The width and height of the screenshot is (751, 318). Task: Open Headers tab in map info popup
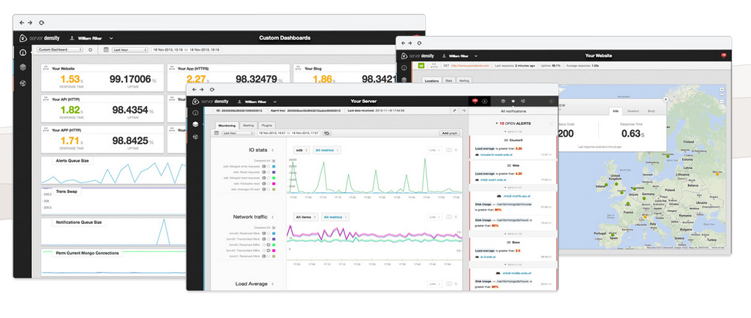[633, 111]
